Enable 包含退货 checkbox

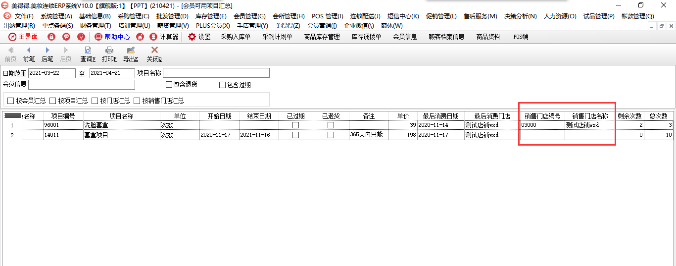169,84
